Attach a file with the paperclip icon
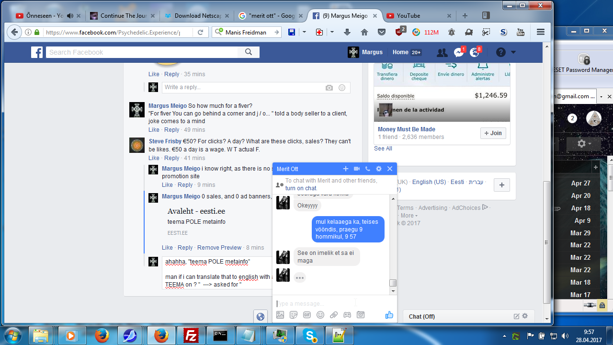This screenshot has width=613, height=345. coord(334,315)
